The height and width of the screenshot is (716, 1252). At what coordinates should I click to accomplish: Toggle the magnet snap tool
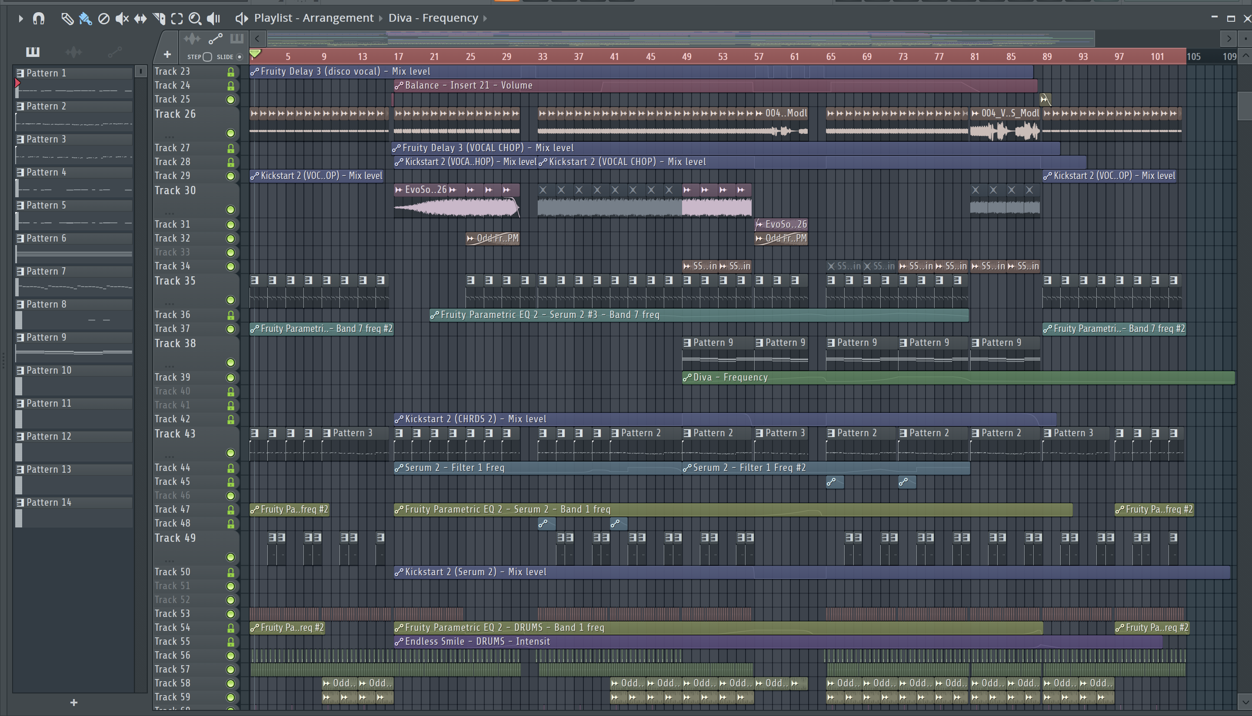click(x=38, y=19)
